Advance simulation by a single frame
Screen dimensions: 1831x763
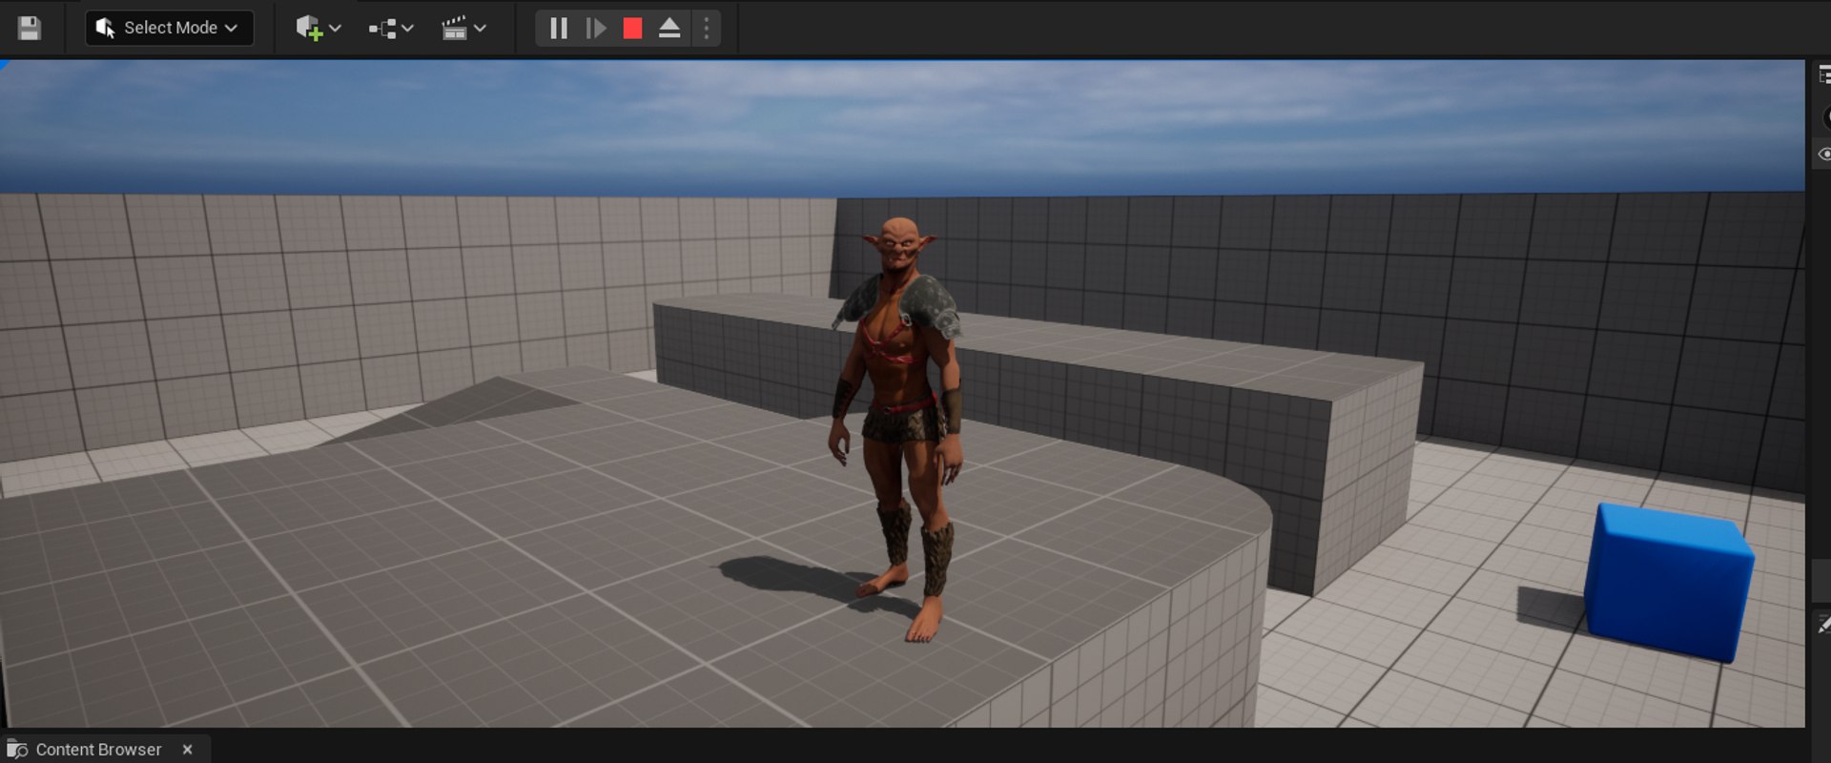coord(596,28)
